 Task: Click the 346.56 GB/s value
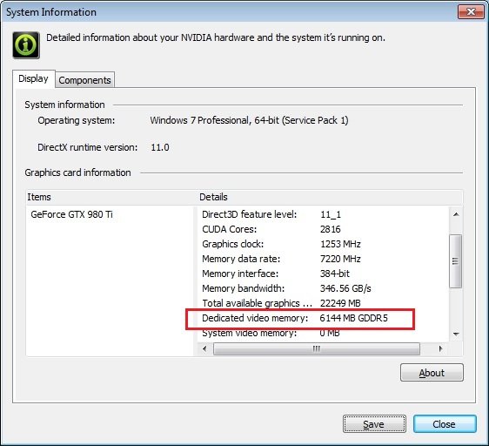click(x=345, y=288)
